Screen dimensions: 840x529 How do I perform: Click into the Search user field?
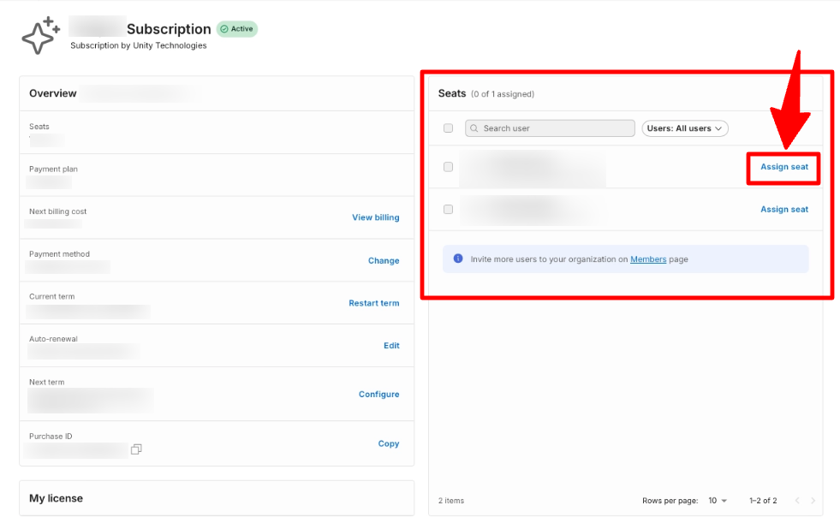click(x=550, y=128)
